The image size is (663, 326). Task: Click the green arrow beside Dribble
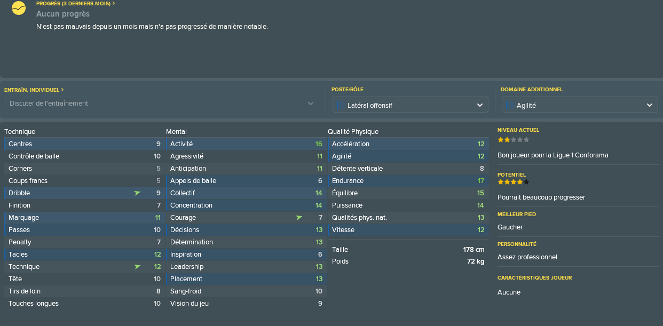pos(138,193)
